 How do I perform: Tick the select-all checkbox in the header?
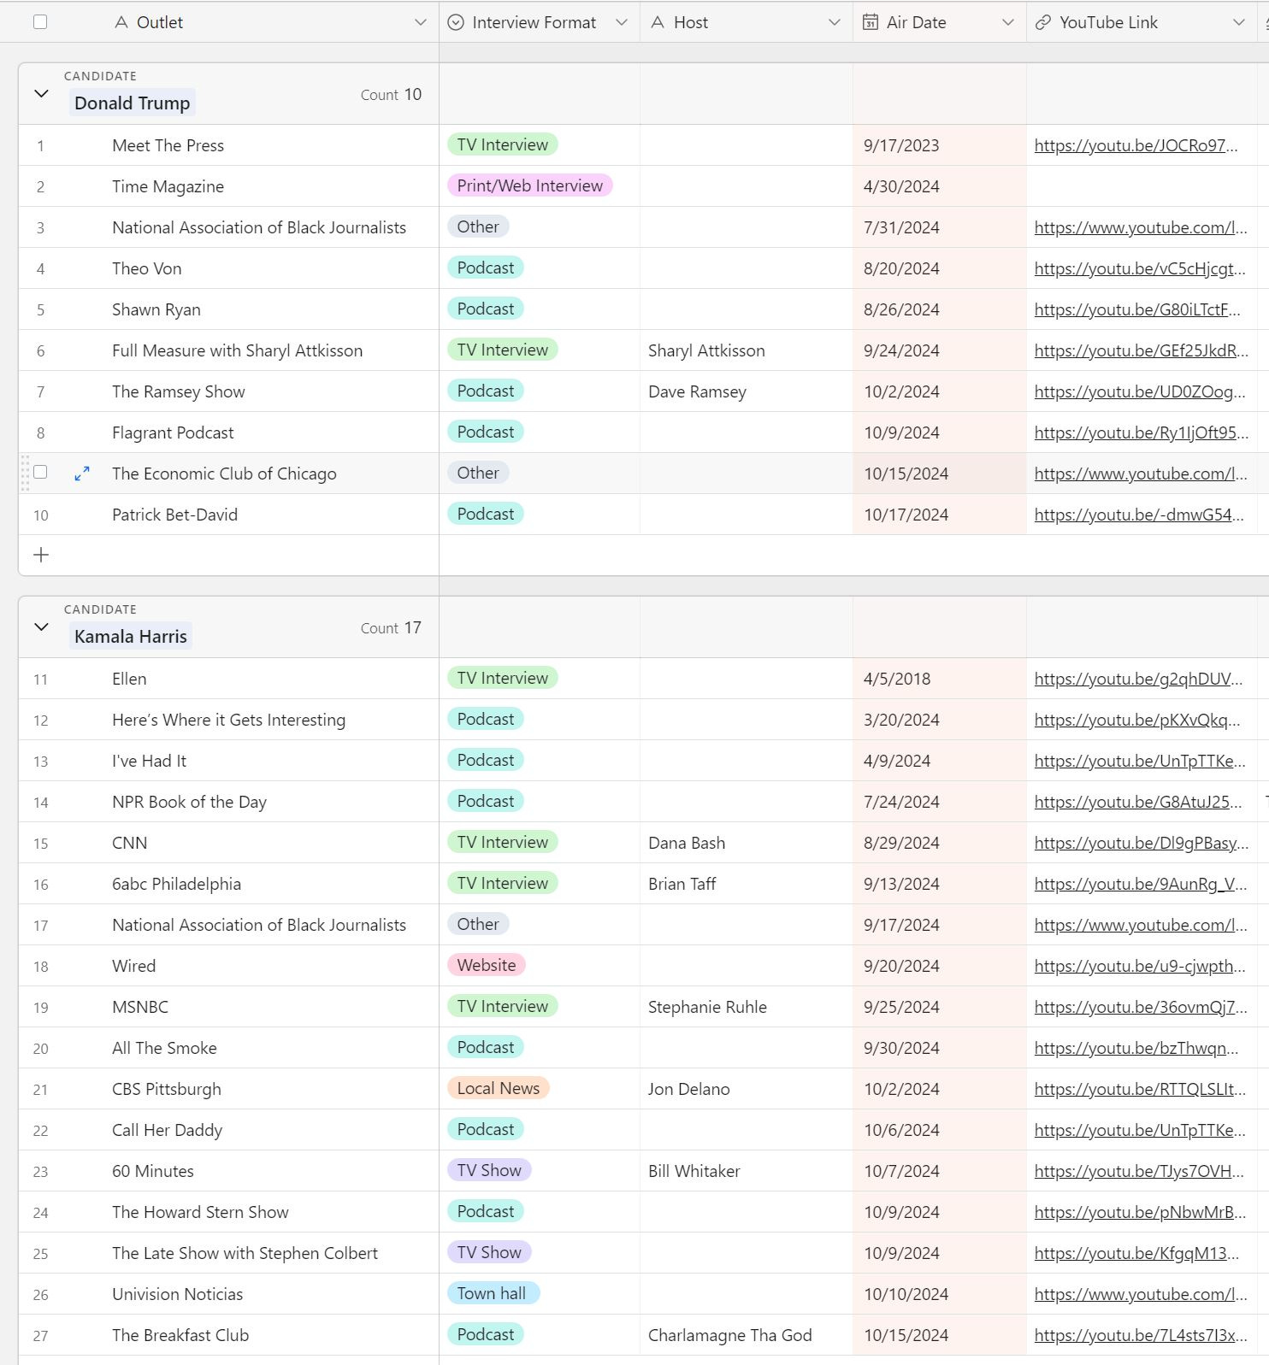pos(40,22)
